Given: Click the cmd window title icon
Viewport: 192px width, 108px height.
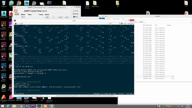Looking at the screenshot, I should tap(15, 21).
